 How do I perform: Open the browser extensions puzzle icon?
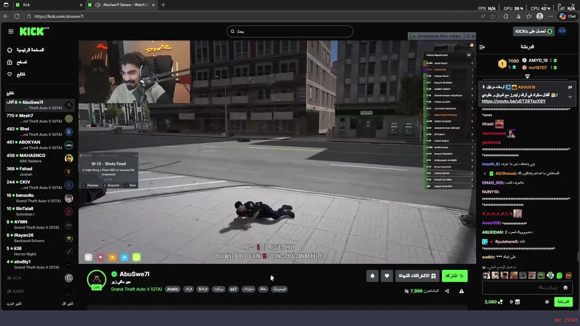coord(506,16)
